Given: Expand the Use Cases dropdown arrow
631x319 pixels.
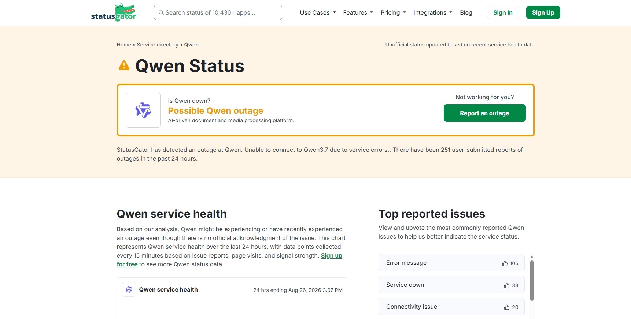Looking at the screenshot, I should coord(334,12).
